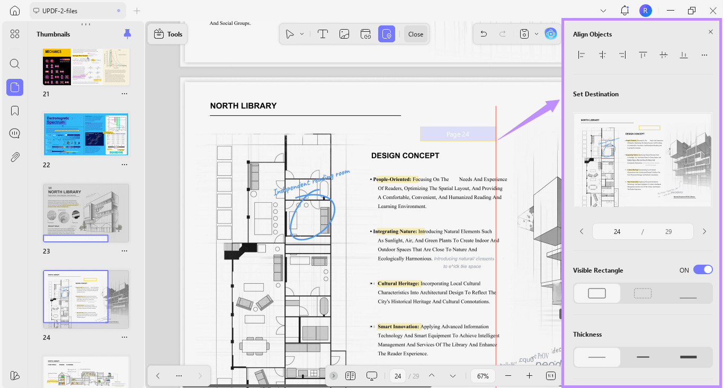
Task: Click page 22 Electromagnetic Spectrum thumbnail
Action: 86,134
